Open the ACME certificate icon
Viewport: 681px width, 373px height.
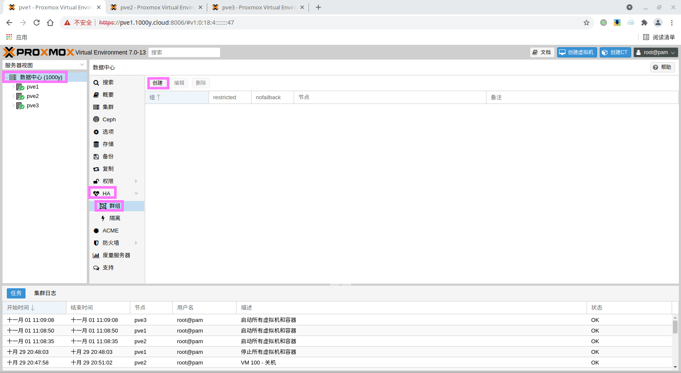click(96, 231)
